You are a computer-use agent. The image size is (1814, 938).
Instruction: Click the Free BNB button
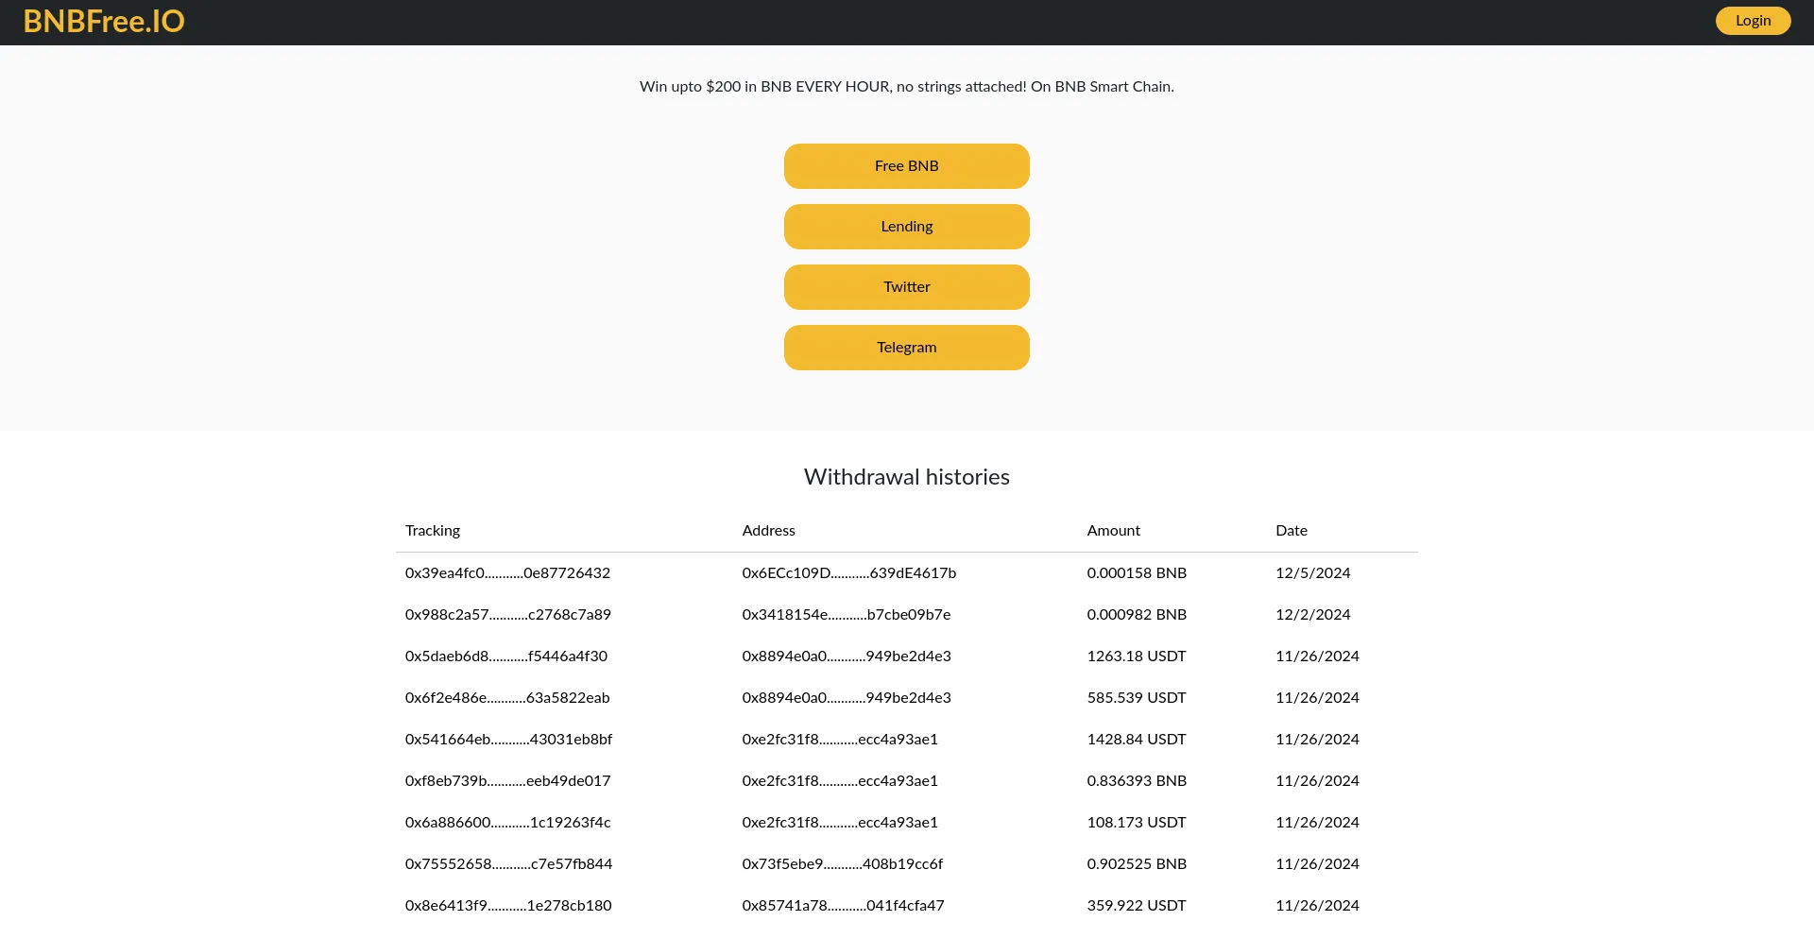(906, 166)
